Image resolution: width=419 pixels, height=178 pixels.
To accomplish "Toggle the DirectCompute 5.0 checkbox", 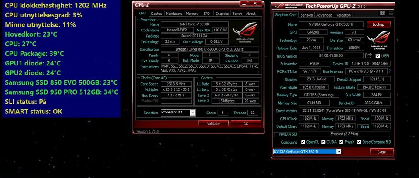I will pos(359,142).
